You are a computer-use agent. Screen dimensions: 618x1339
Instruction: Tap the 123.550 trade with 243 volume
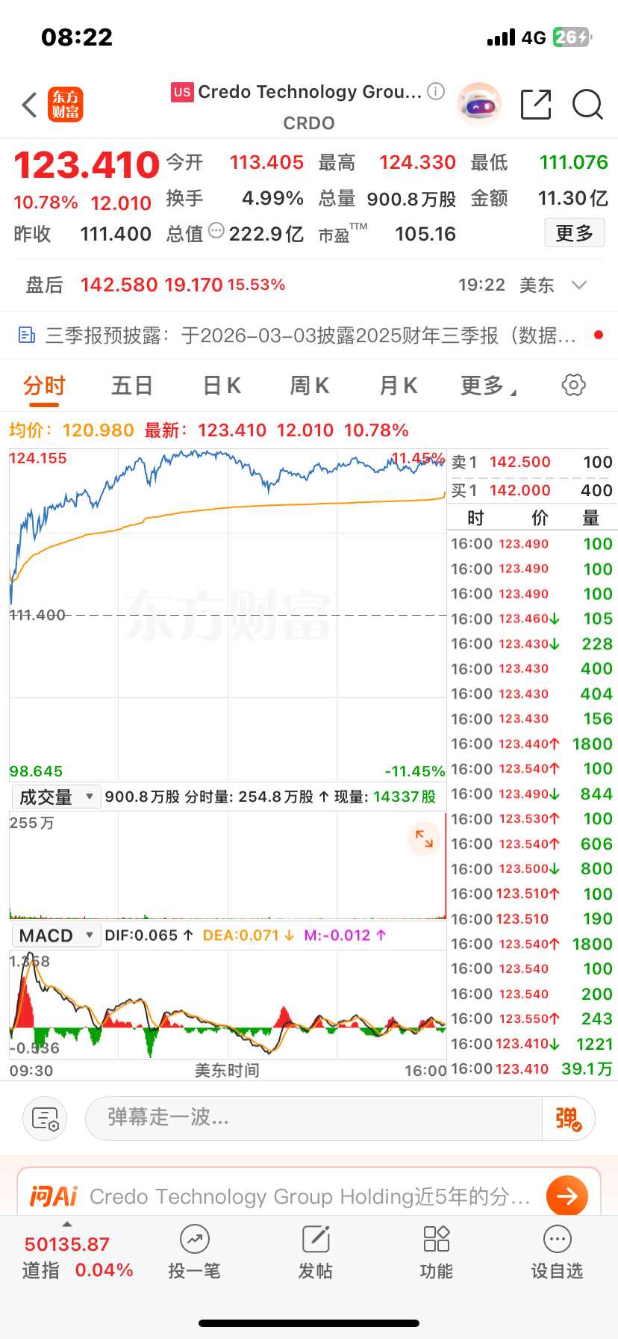pyautogui.click(x=531, y=1019)
